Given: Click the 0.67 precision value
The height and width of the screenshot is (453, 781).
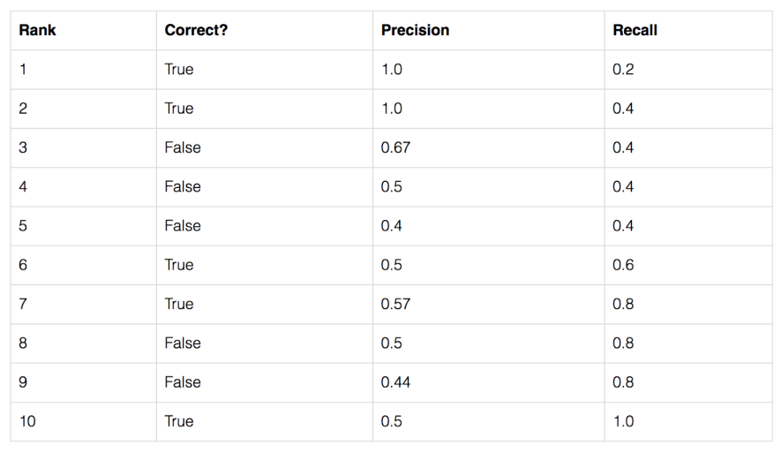Looking at the screenshot, I should [x=395, y=147].
